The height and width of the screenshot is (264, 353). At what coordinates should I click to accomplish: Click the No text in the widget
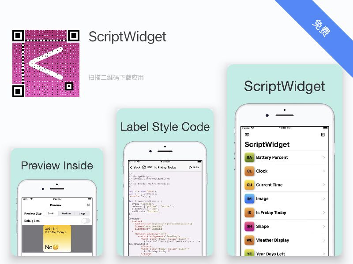(49, 247)
